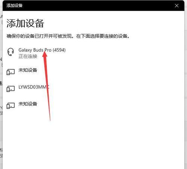Click the black title bar of the dialog
Screen dimensions: 187x169
[93, 6]
